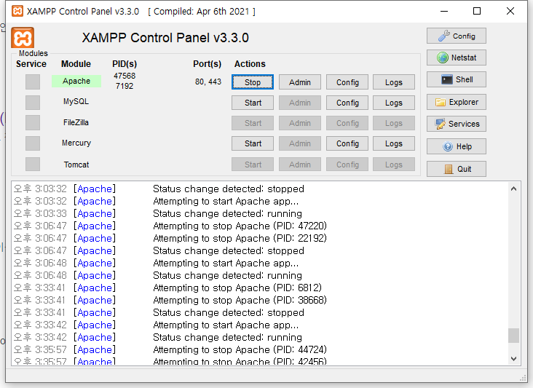The height and width of the screenshot is (388, 533).
Task: Toggle the Tomcat service checkbox
Action: (x=33, y=164)
